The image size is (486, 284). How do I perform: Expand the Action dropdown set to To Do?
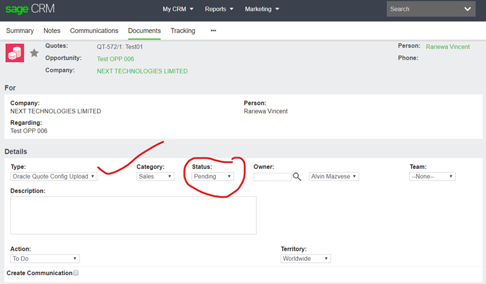point(45,258)
